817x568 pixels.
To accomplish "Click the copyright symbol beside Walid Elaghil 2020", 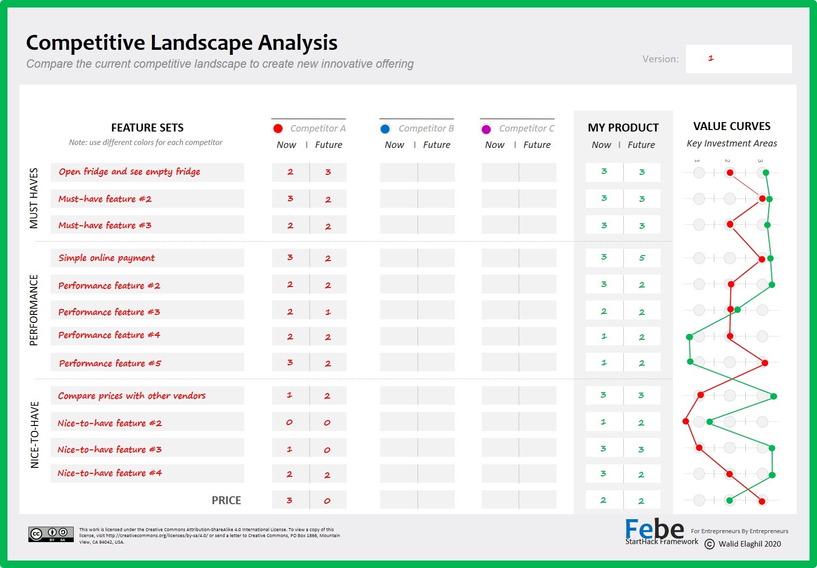I will [x=710, y=544].
